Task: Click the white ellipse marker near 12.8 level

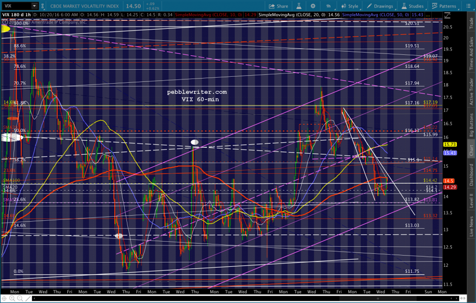Action: click(x=119, y=236)
